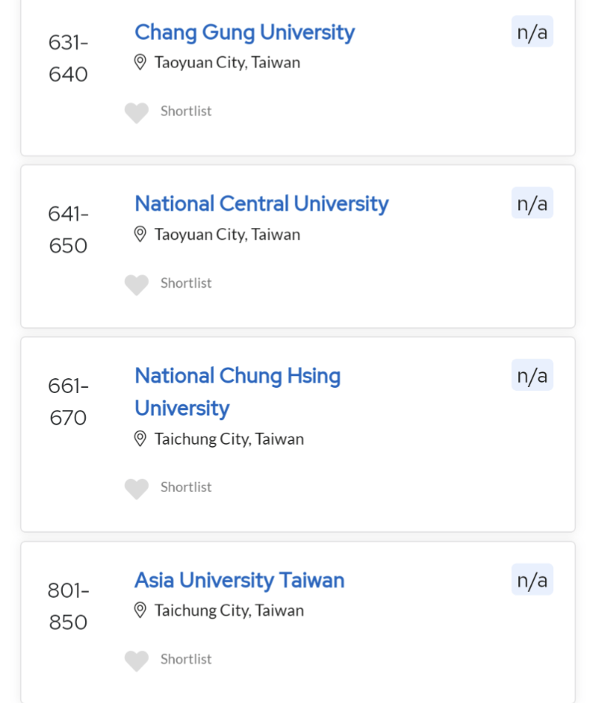Open Asia University Taiwan link
Image resolution: width=596 pixels, height=703 pixels.
pyautogui.click(x=239, y=580)
